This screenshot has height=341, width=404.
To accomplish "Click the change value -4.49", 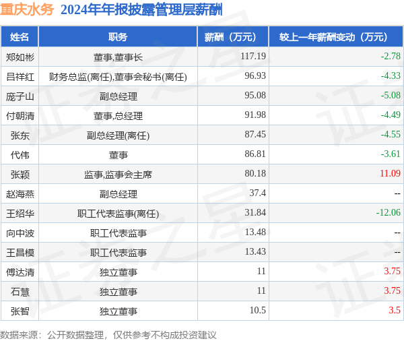I will [391, 115].
